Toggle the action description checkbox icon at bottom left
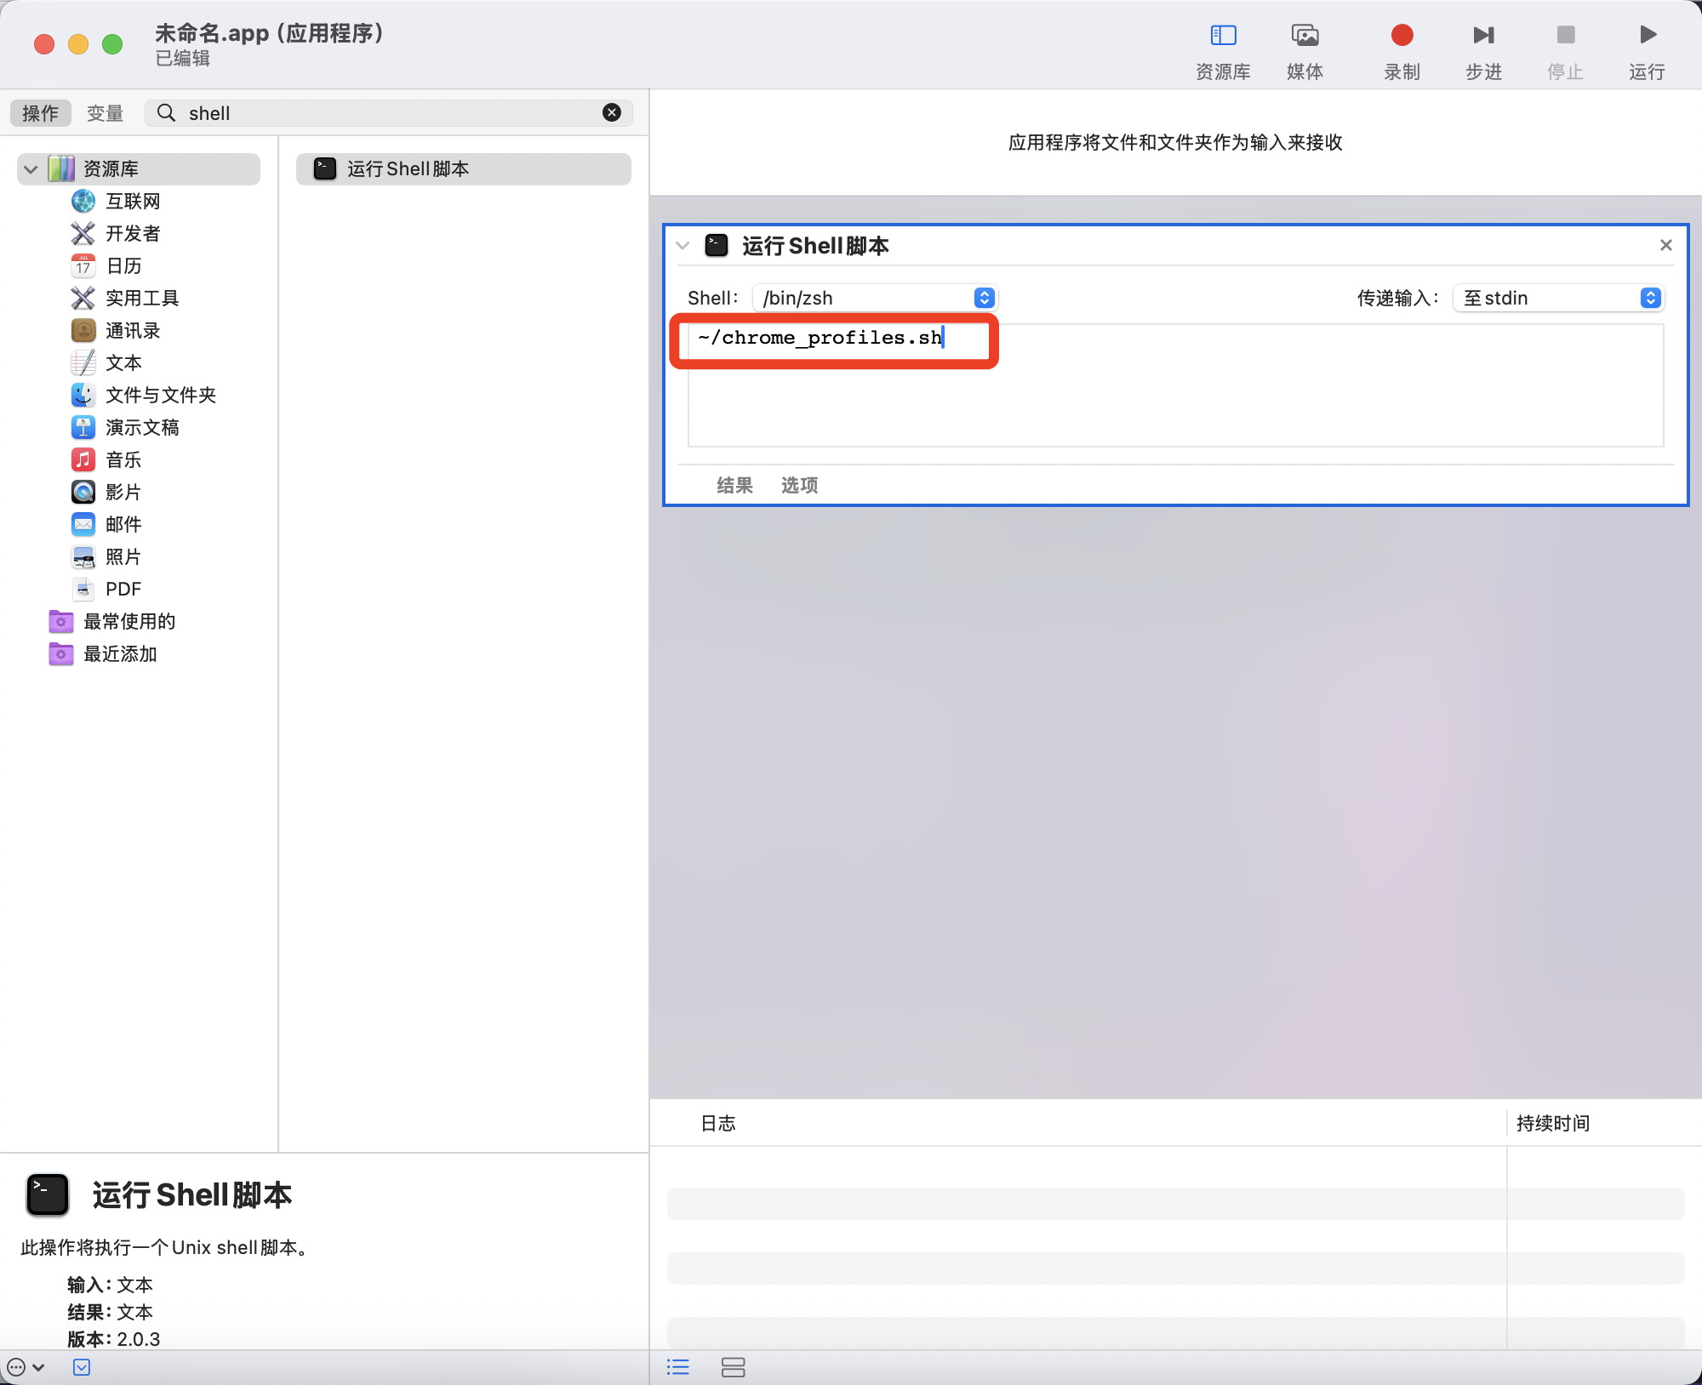1702x1385 pixels. [x=82, y=1367]
